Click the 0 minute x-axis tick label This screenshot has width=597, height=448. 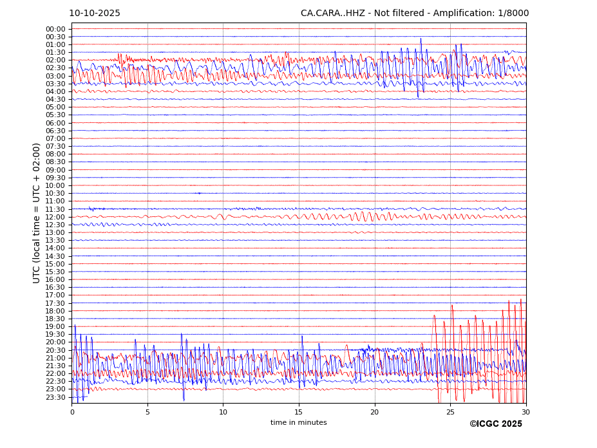pyautogui.click(x=72, y=412)
